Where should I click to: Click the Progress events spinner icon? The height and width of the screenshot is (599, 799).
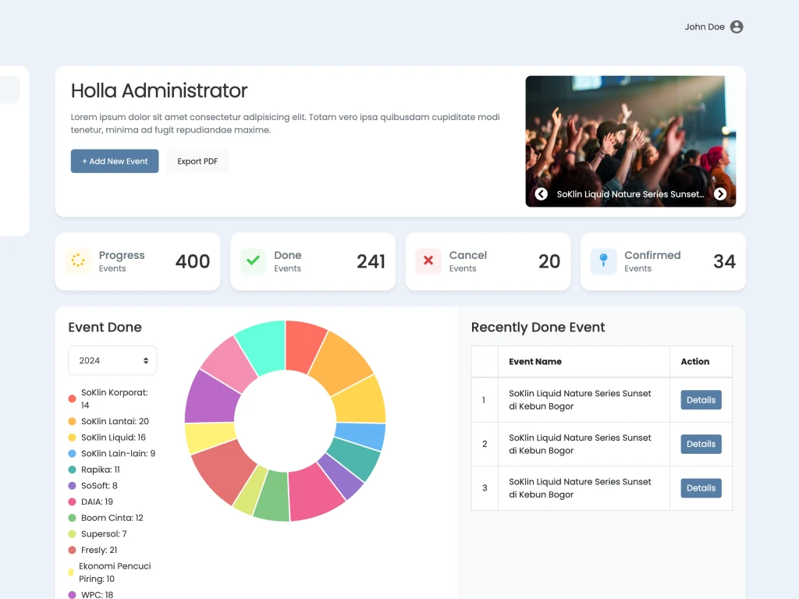point(77,261)
